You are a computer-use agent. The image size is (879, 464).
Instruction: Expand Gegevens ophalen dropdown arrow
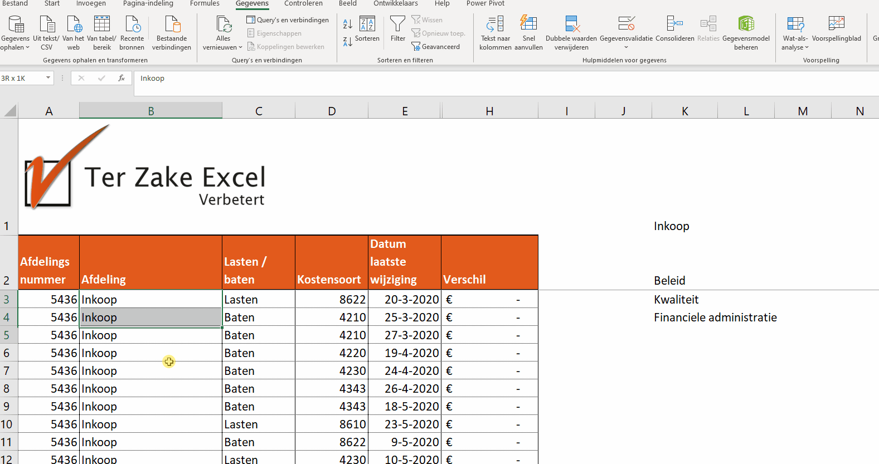(x=27, y=48)
